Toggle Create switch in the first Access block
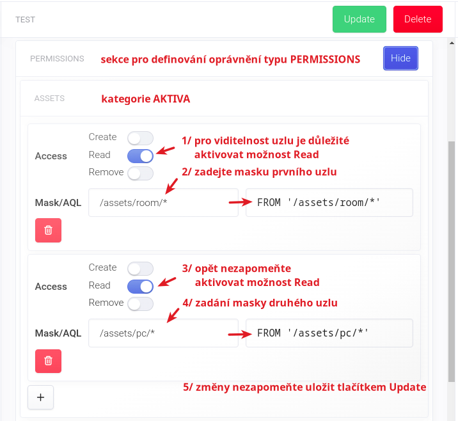This screenshot has width=458, height=421. pos(140,138)
